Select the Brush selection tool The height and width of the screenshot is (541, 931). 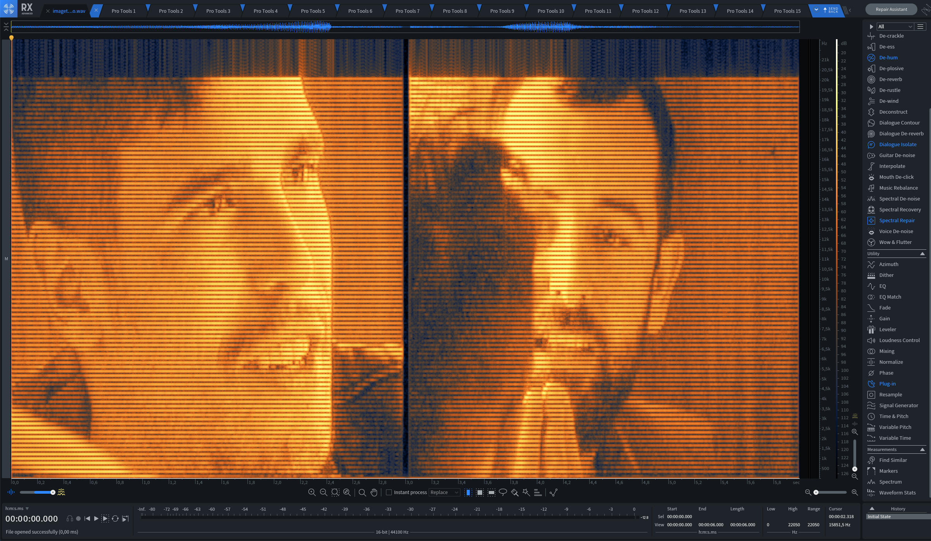pos(514,492)
